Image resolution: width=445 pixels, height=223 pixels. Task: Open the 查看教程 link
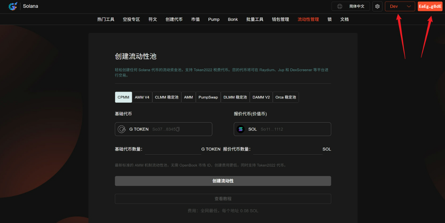tap(223, 199)
